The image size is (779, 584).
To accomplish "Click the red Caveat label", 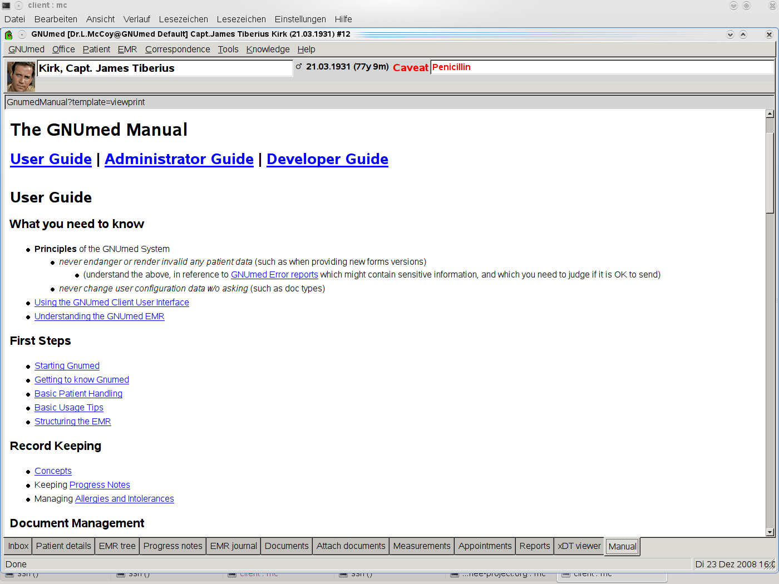I will pyautogui.click(x=411, y=67).
